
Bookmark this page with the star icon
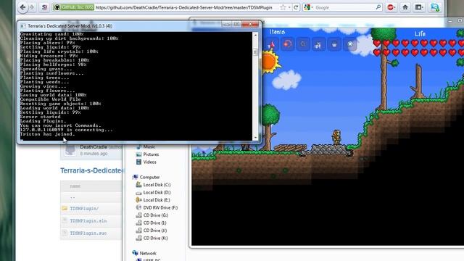(x=283, y=7)
